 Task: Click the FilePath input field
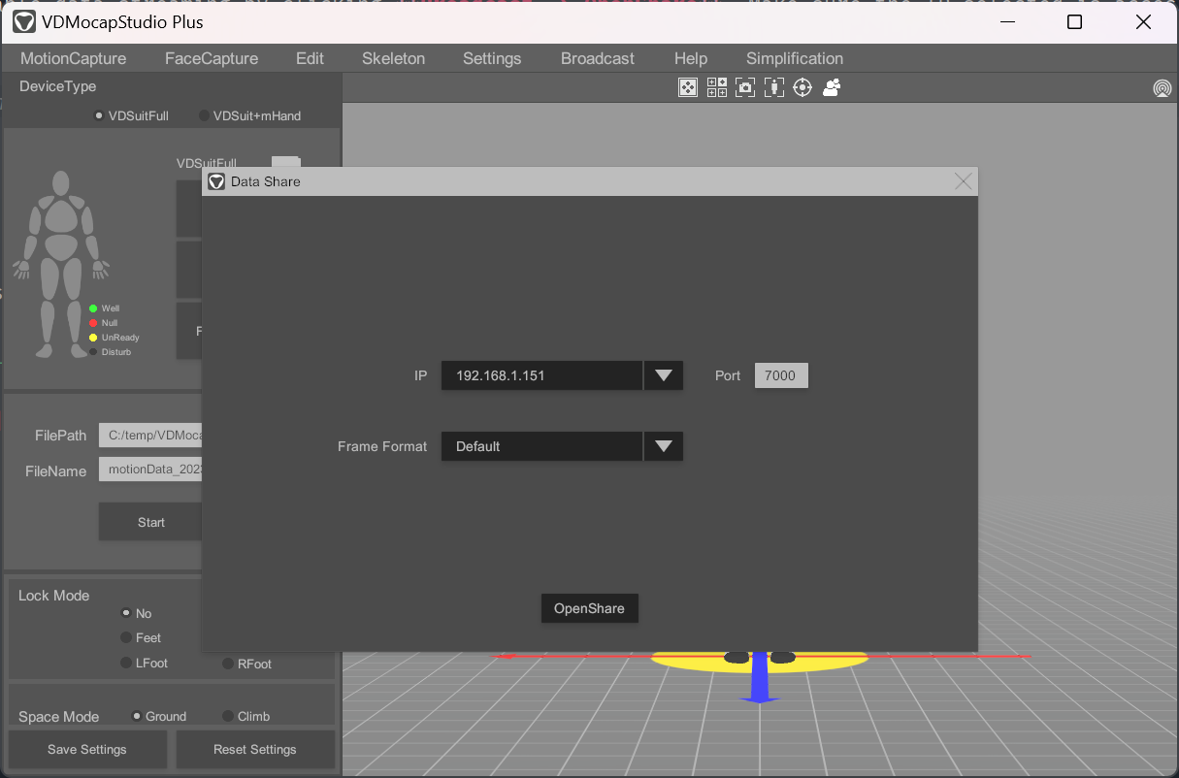150,436
